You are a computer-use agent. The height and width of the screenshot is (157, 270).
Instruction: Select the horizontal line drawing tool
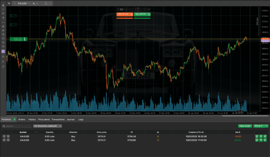pos(3,22)
